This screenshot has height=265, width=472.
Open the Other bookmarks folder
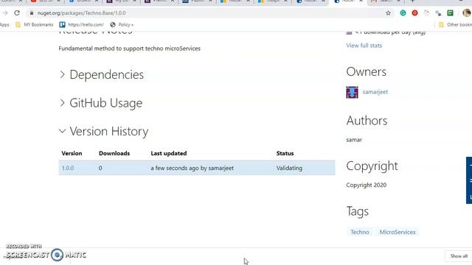click(455, 24)
